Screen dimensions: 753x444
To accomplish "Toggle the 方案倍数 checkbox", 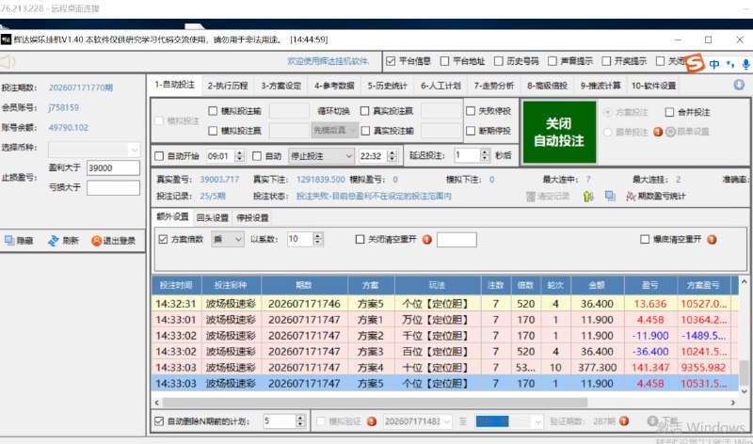I will [x=163, y=239].
